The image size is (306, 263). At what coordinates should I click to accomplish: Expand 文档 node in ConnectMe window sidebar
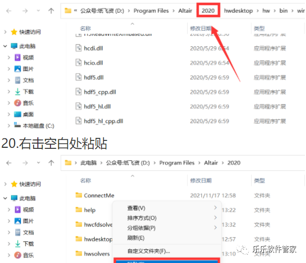[9, 232]
